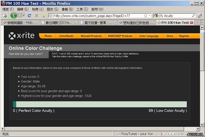The height and width of the screenshot is (137, 205).
Task: Click the horizontal scrollbar left arrow
Action: 3,129
